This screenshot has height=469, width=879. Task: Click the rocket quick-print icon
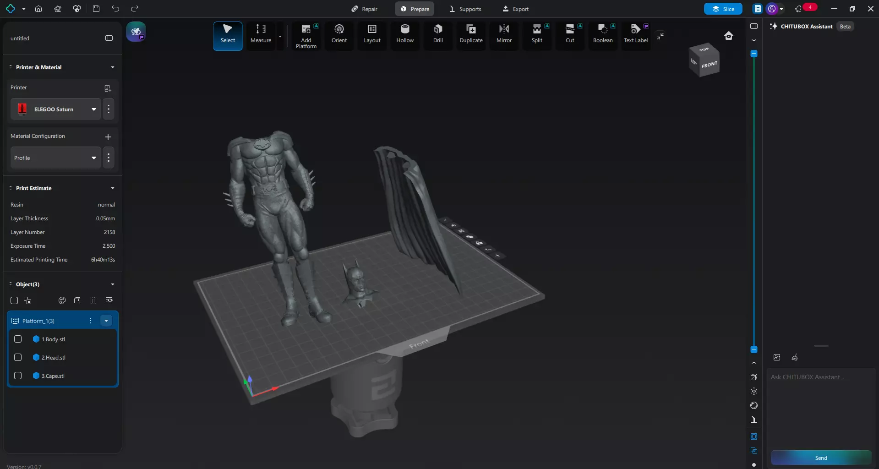pyautogui.click(x=136, y=32)
